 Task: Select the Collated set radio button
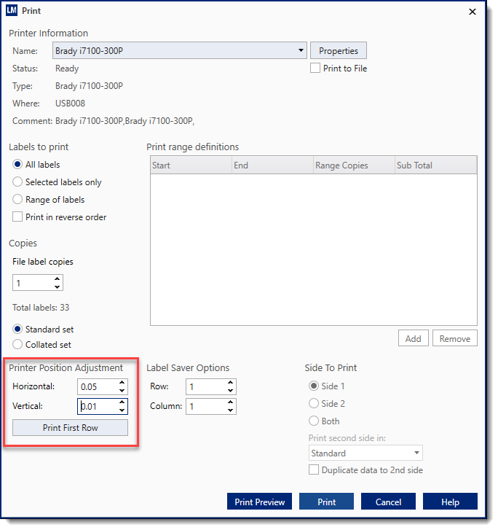point(18,345)
